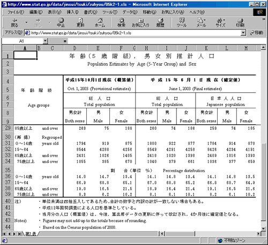This screenshot has width=268, height=245.
Task: Open the 移動(G) menu
Action: pyautogui.click(x=150, y=12)
